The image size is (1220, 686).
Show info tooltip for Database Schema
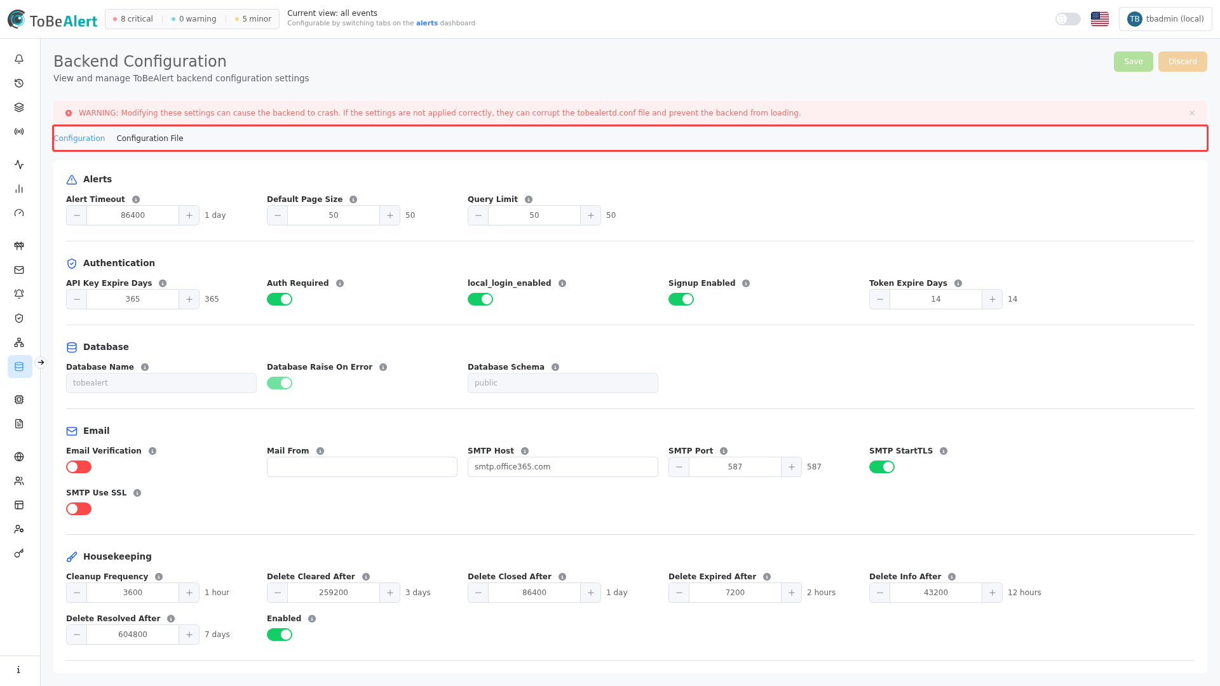tap(555, 367)
